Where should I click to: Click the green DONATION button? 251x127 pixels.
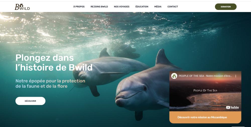226,7
